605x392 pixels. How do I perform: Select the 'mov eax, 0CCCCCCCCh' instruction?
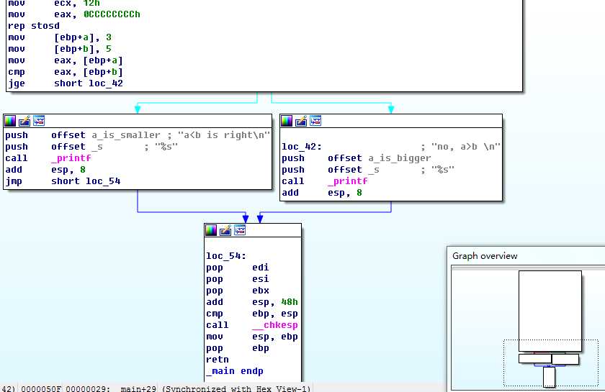click(74, 14)
